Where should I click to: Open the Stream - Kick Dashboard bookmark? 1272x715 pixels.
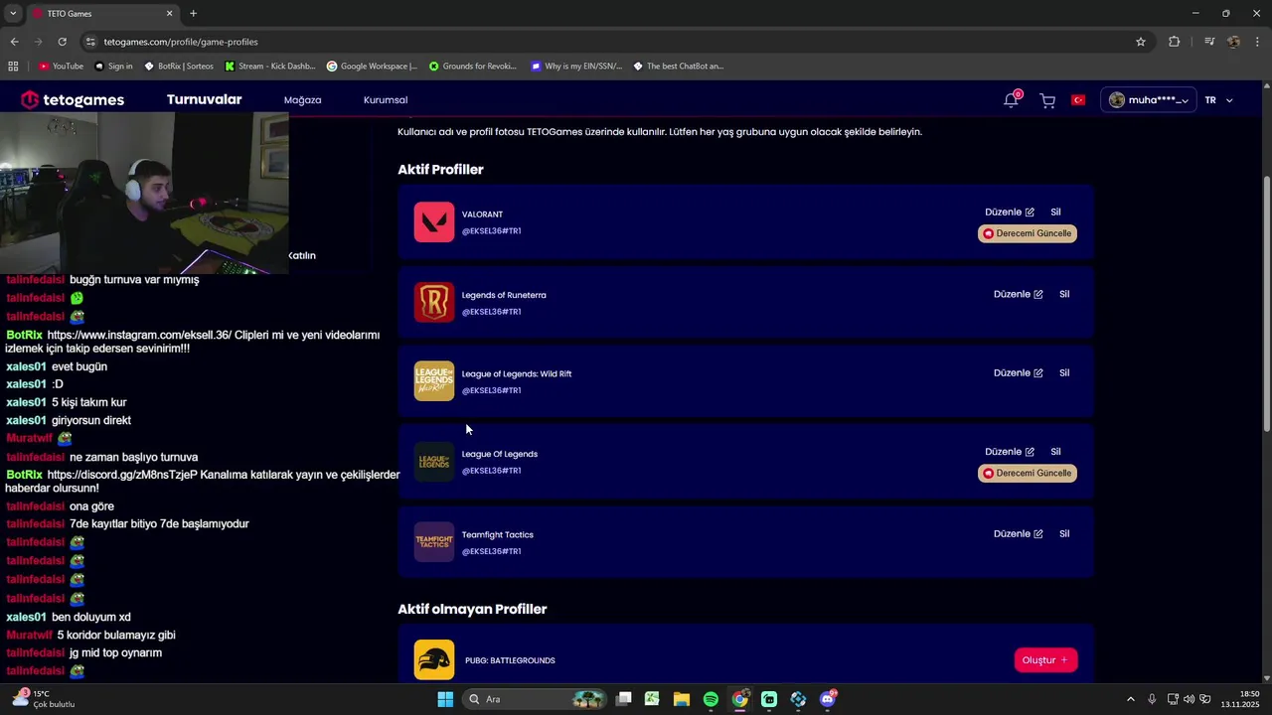269,67
